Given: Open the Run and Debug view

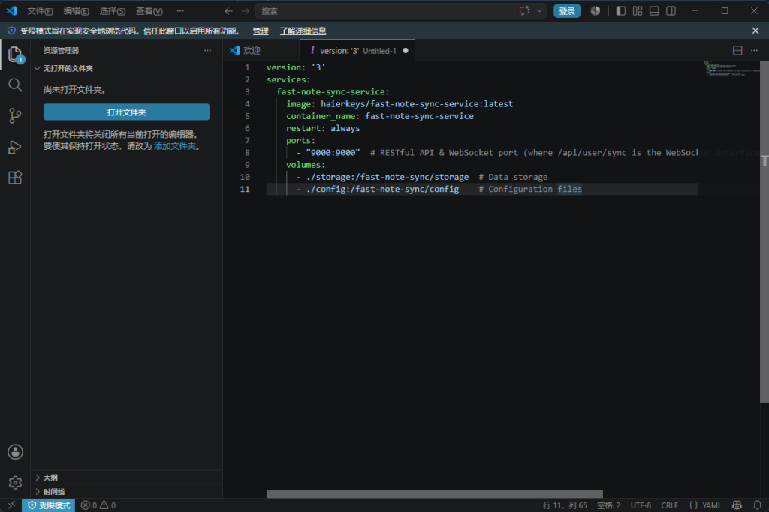Looking at the screenshot, I should coord(15,147).
